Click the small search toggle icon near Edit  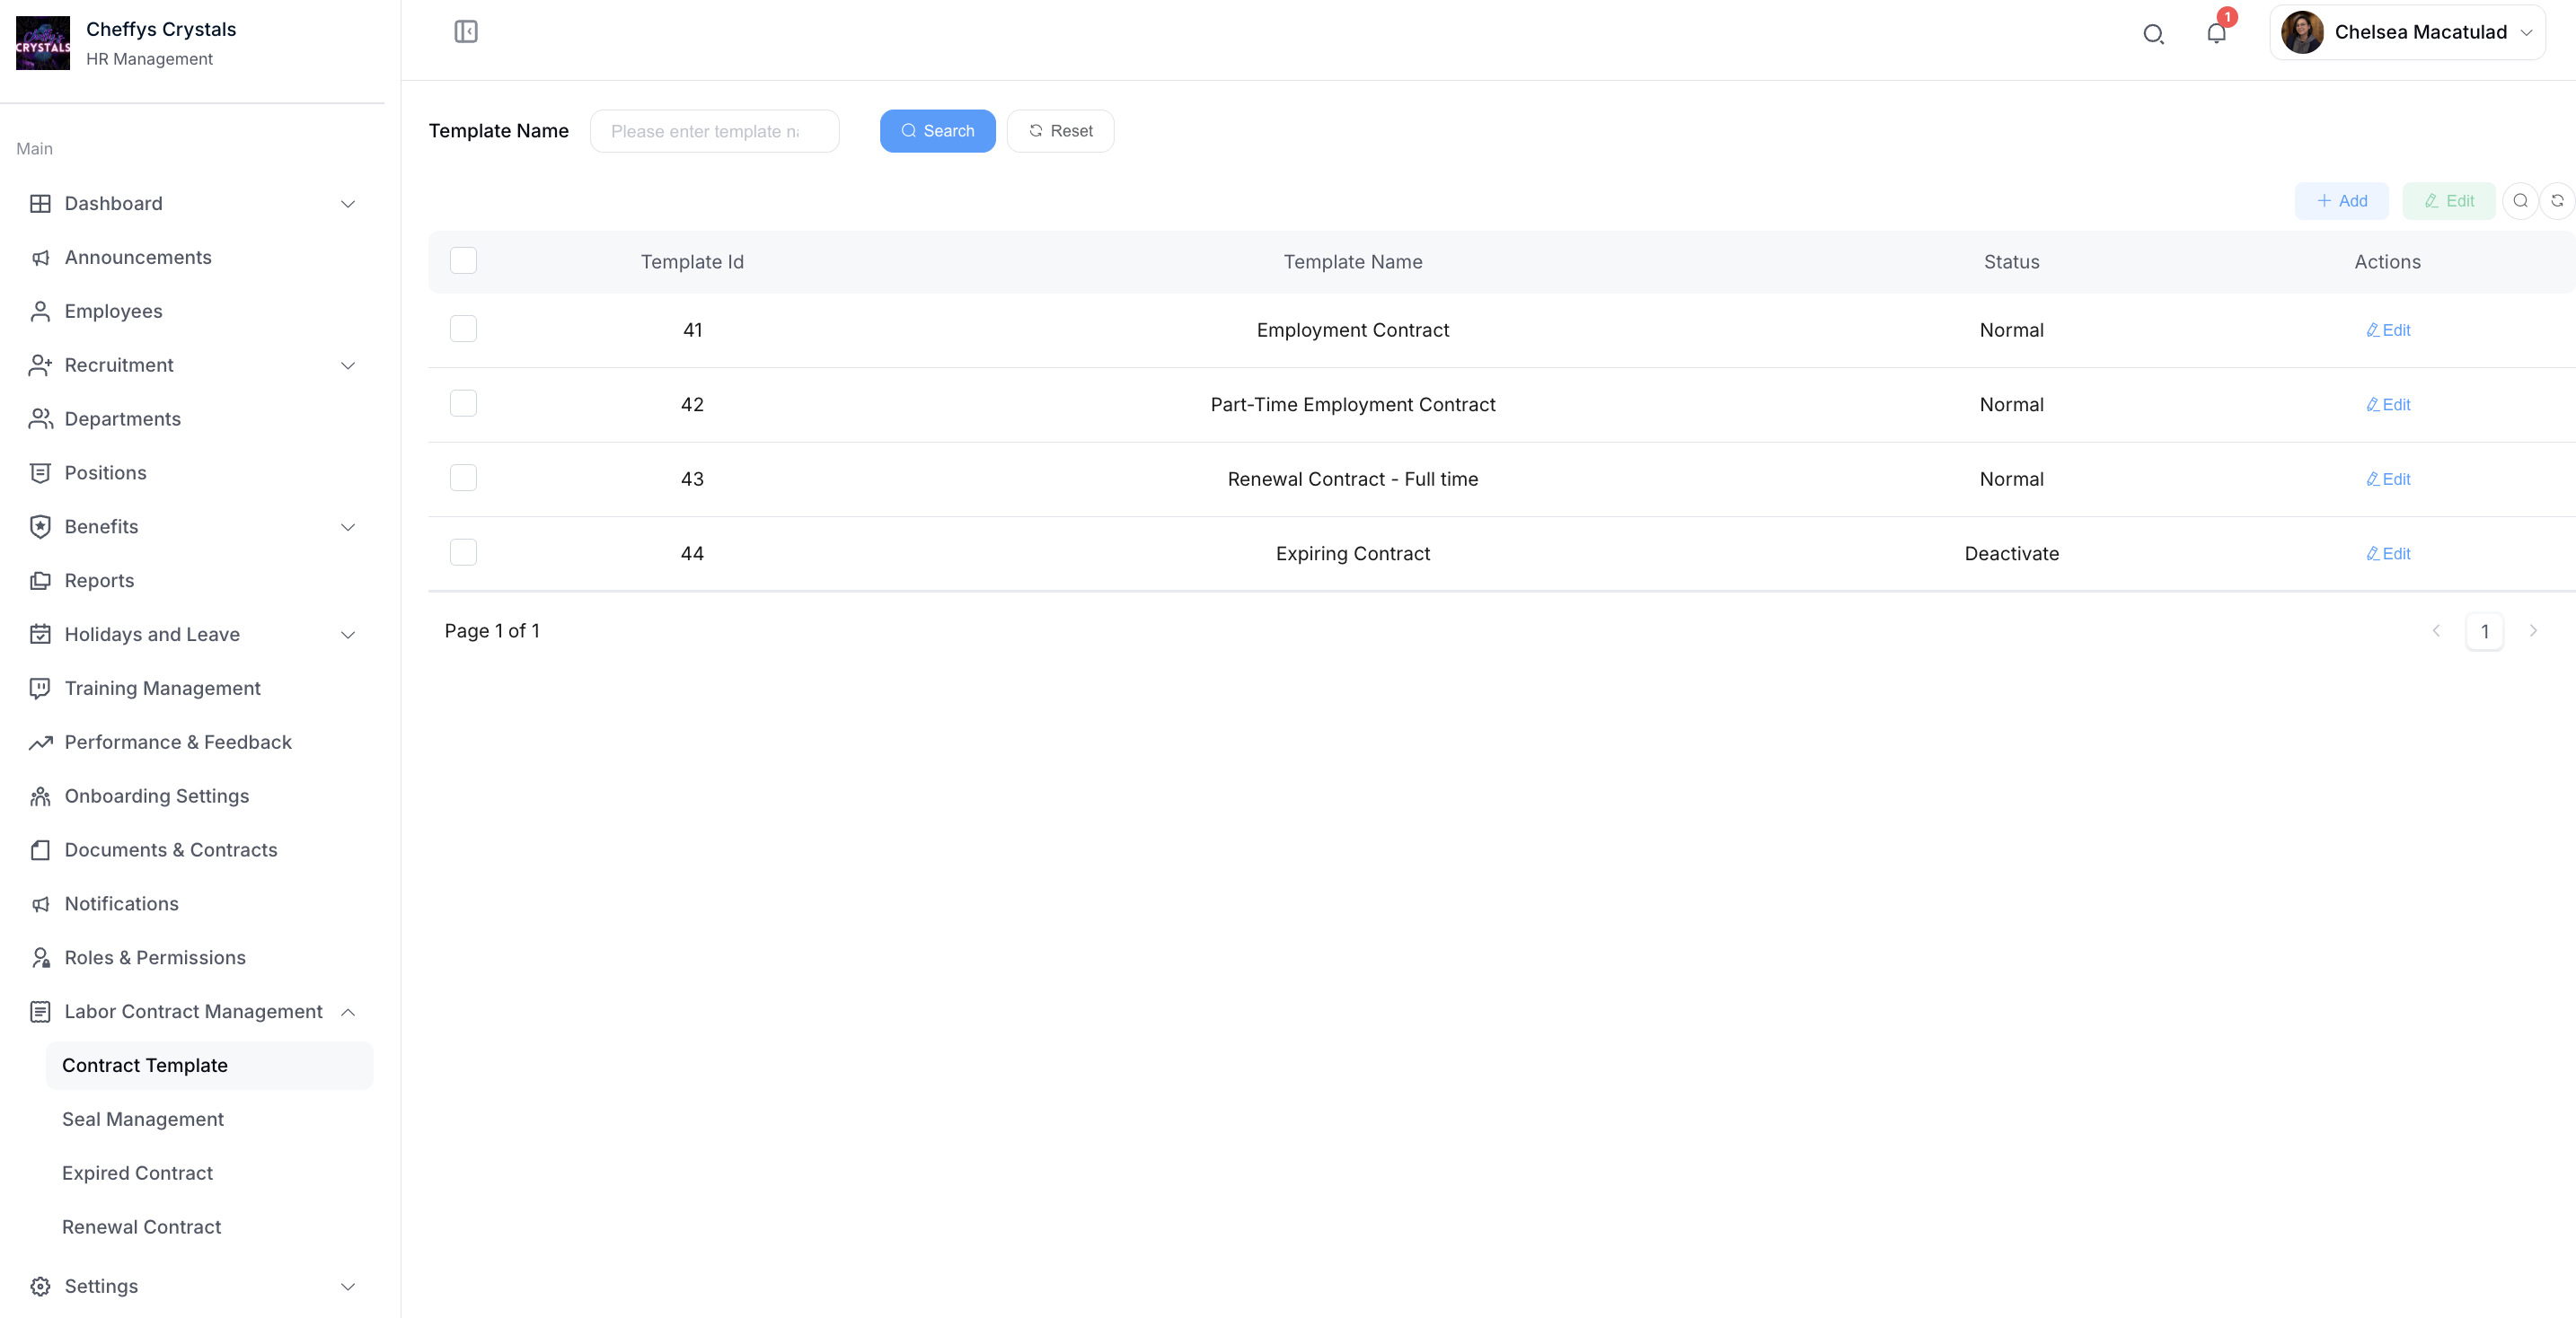pos(2520,201)
